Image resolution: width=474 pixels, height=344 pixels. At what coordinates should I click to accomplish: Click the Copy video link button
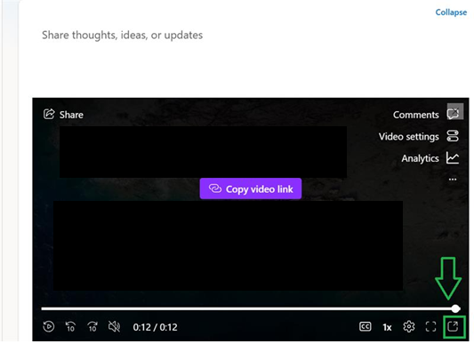[251, 188]
